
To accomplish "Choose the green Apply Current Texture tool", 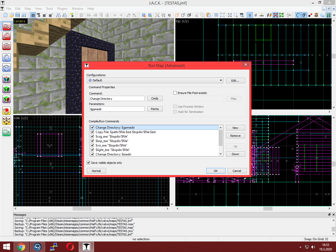I will tap(7, 89).
